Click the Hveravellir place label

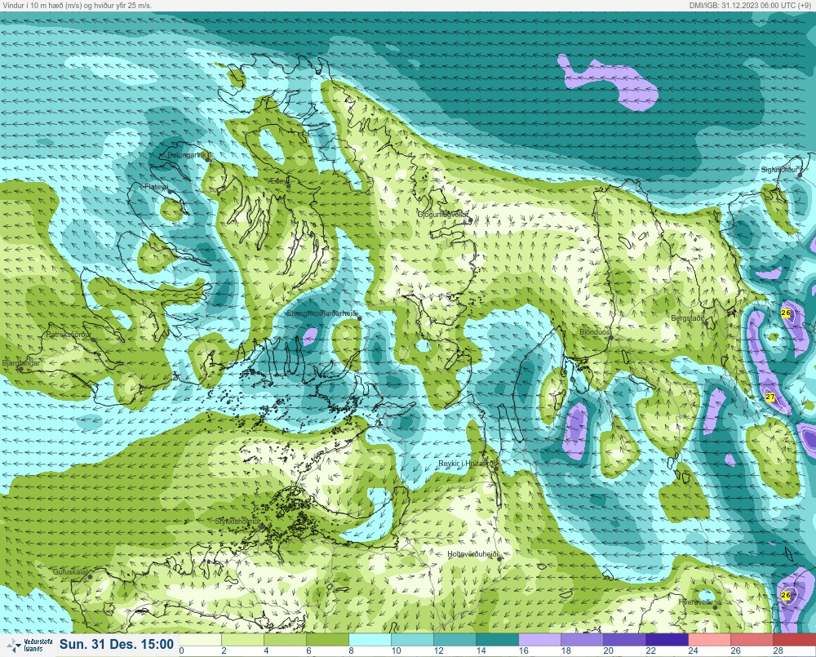click(695, 602)
